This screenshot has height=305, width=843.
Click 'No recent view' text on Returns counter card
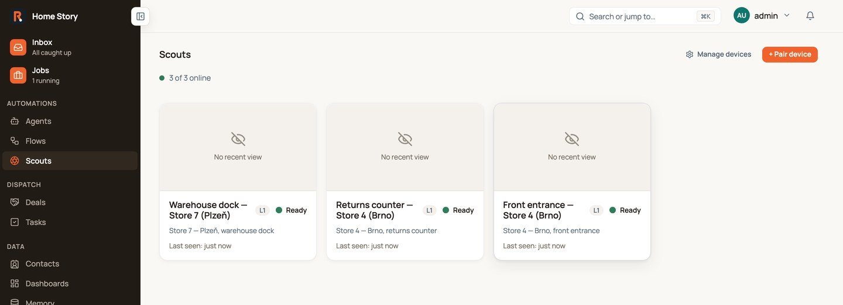click(405, 157)
